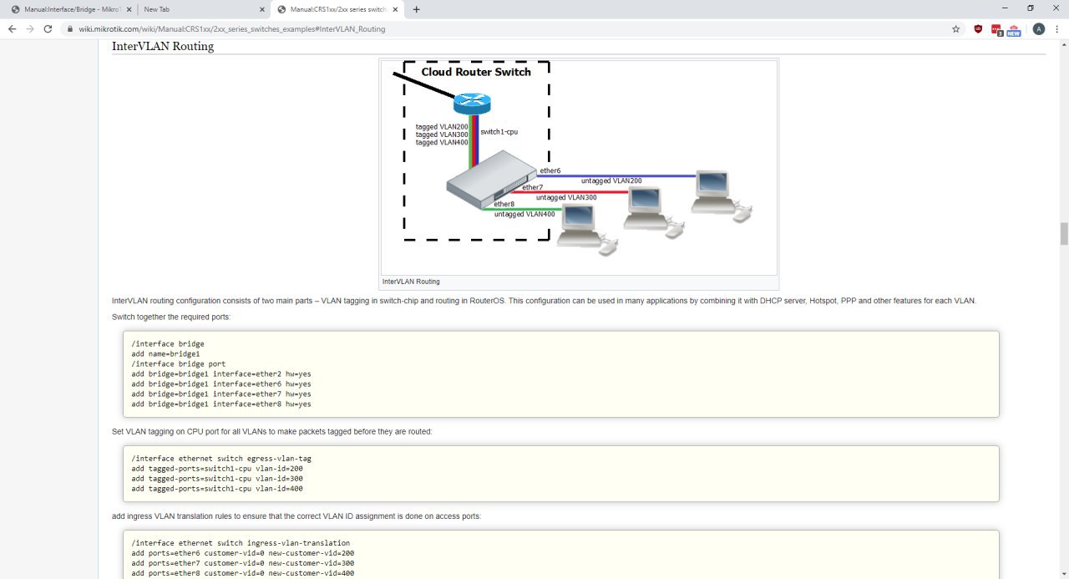The image size is (1069, 579).
Task: Click the 'ports=ether6 ... new-customer-vid=200' line
Action: (x=243, y=553)
